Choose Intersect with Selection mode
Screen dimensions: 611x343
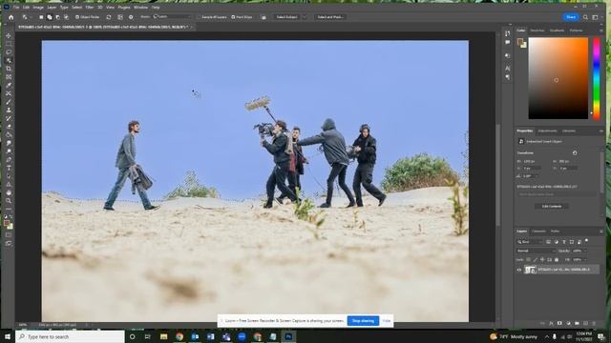(x=66, y=17)
